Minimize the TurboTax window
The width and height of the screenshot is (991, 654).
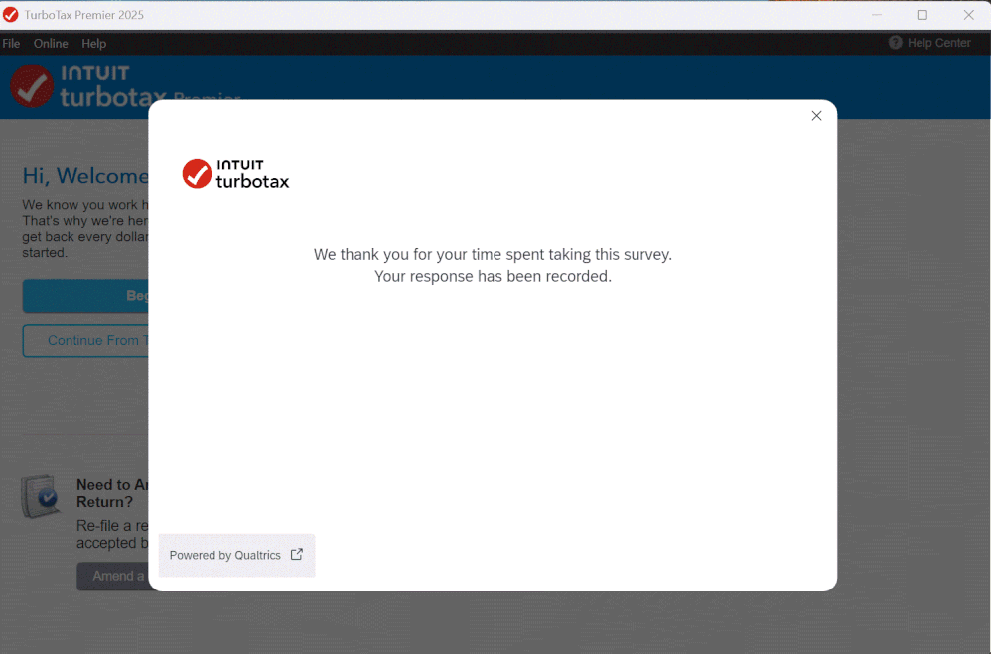(x=877, y=15)
